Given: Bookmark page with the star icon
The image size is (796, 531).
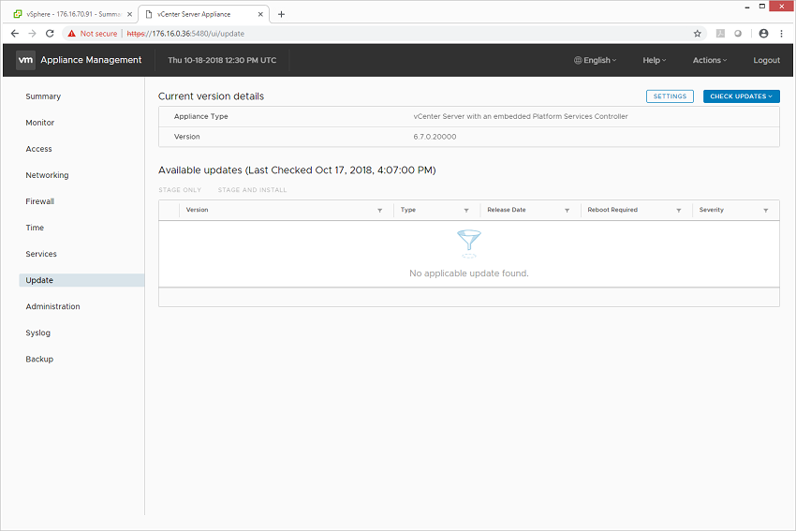Looking at the screenshot, I should 697,34.
